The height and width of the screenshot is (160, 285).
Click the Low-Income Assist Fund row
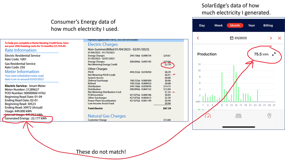point(129,104)
